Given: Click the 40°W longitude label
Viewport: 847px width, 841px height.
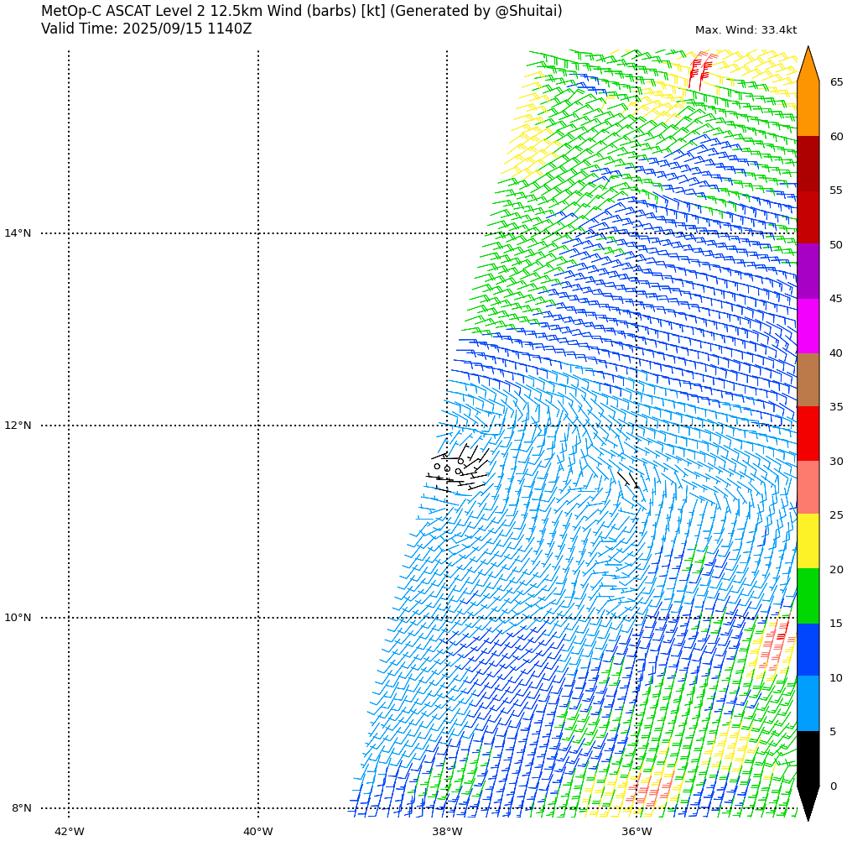Looking at the screenshot, I should [258, 831].
